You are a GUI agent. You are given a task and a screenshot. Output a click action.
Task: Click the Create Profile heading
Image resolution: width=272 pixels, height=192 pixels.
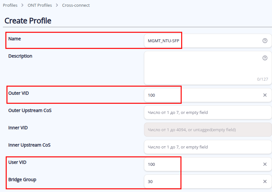pos(28,21)
